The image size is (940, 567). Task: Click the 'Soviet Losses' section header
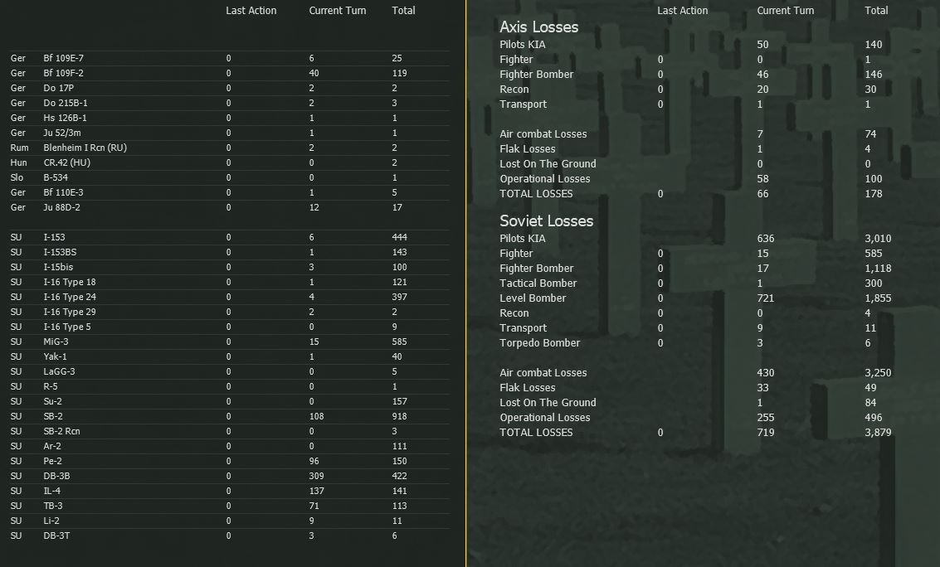[x=544, y=220]
